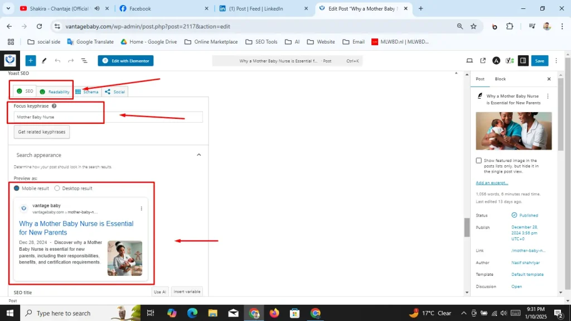The image size is (571, 321).
Task: Select the Desktop result radio button
Action: click(57, 188)
